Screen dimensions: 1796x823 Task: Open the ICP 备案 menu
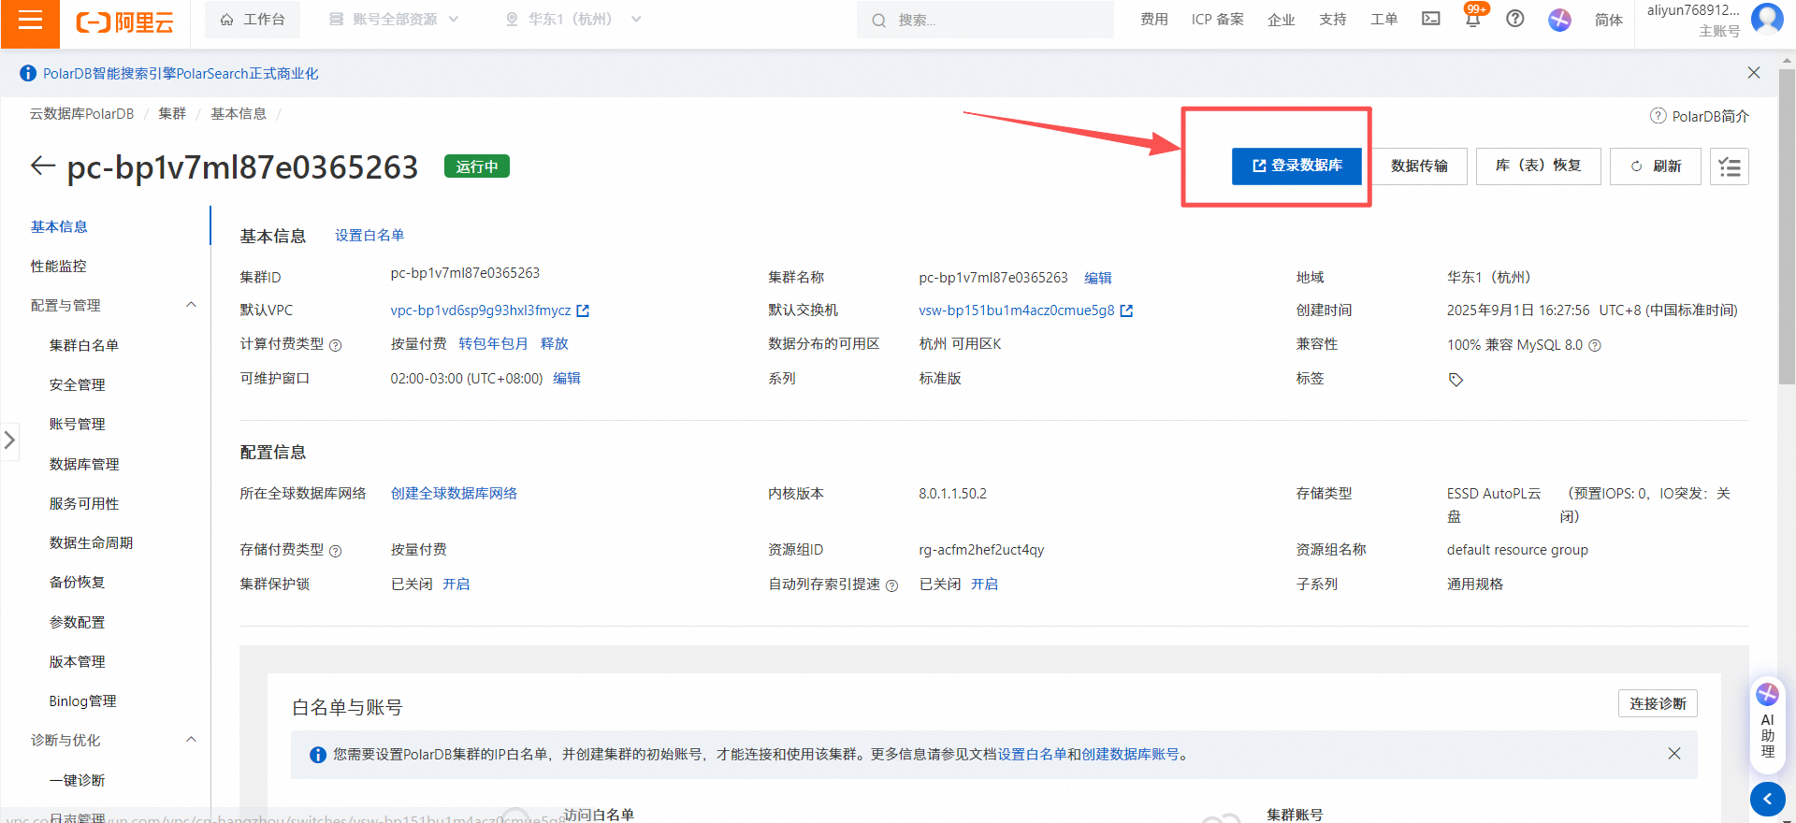(x=1218, y=20)
